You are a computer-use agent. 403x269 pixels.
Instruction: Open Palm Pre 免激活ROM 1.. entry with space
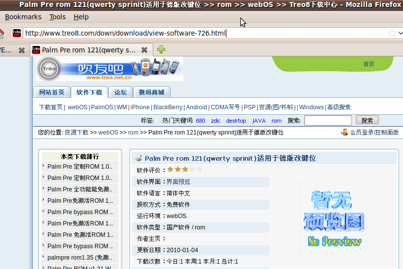80,235
